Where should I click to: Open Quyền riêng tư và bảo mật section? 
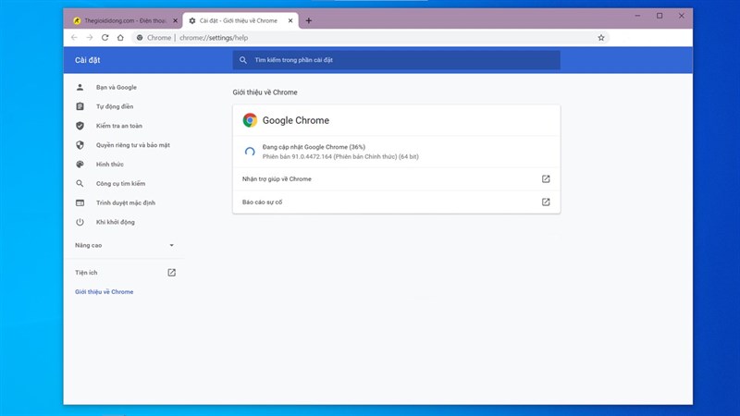click(132, 145)
